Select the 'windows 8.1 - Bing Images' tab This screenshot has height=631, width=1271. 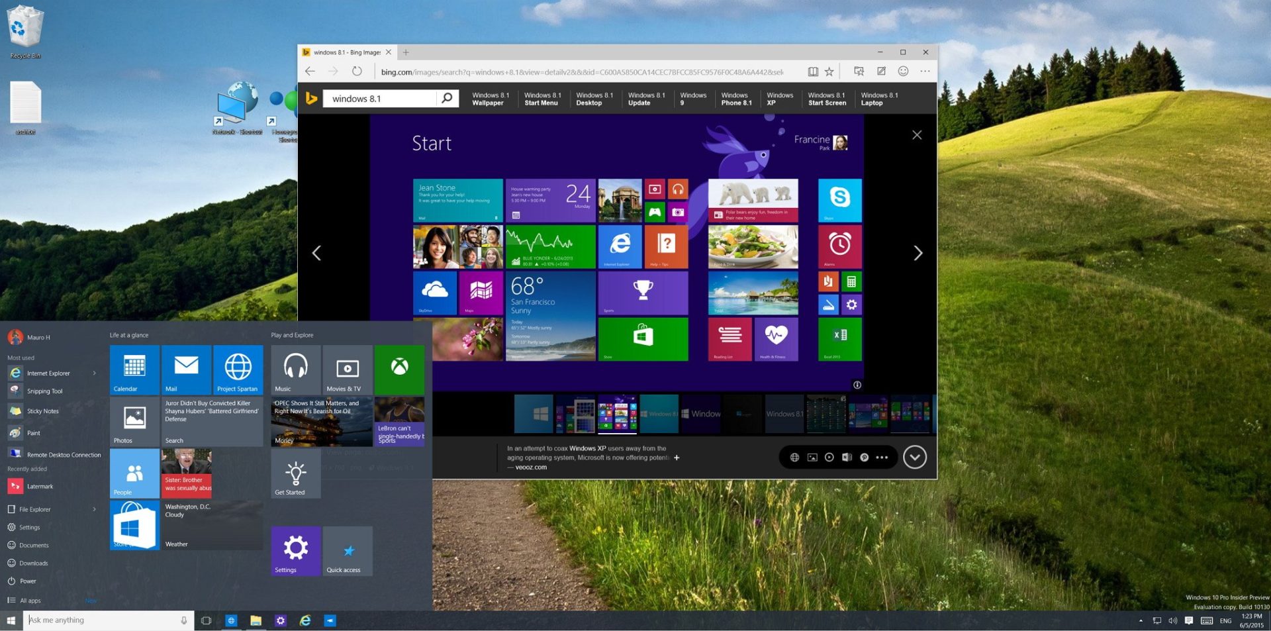[347, 52]
